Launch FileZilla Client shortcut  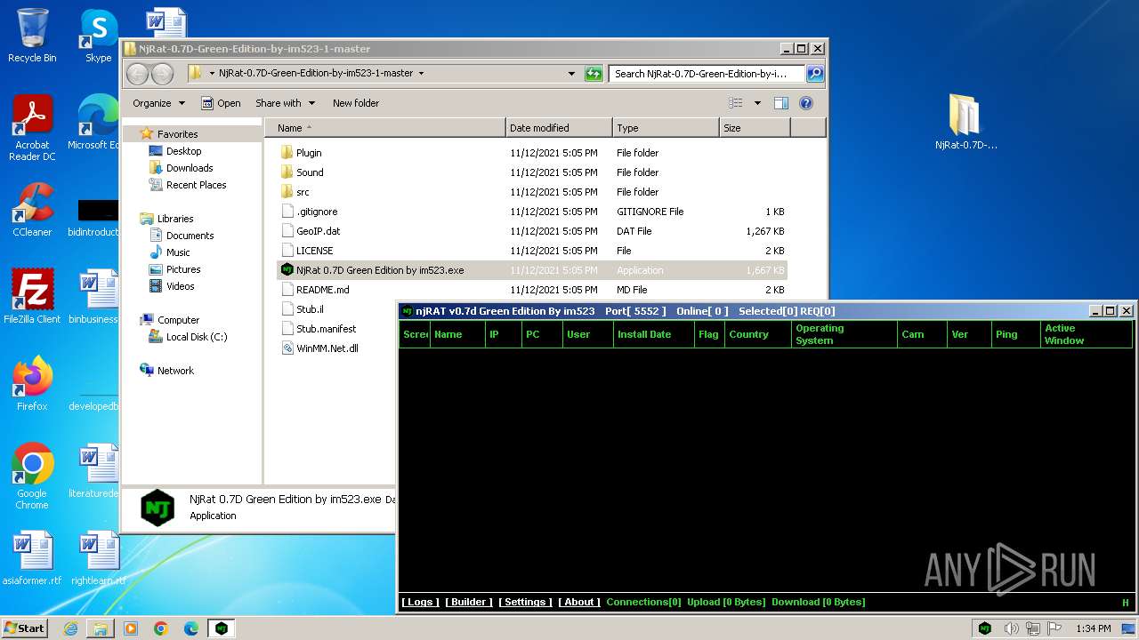point(32,296)
